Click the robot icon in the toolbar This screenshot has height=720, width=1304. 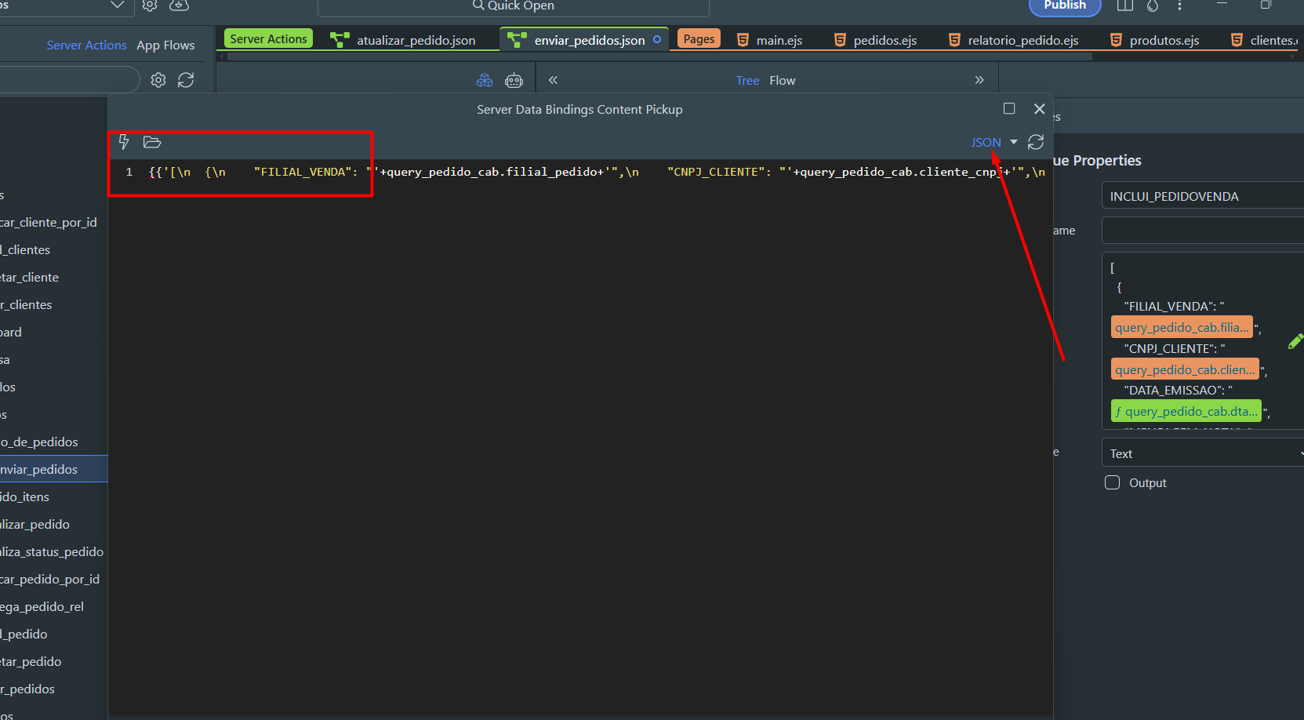point(514,80)
